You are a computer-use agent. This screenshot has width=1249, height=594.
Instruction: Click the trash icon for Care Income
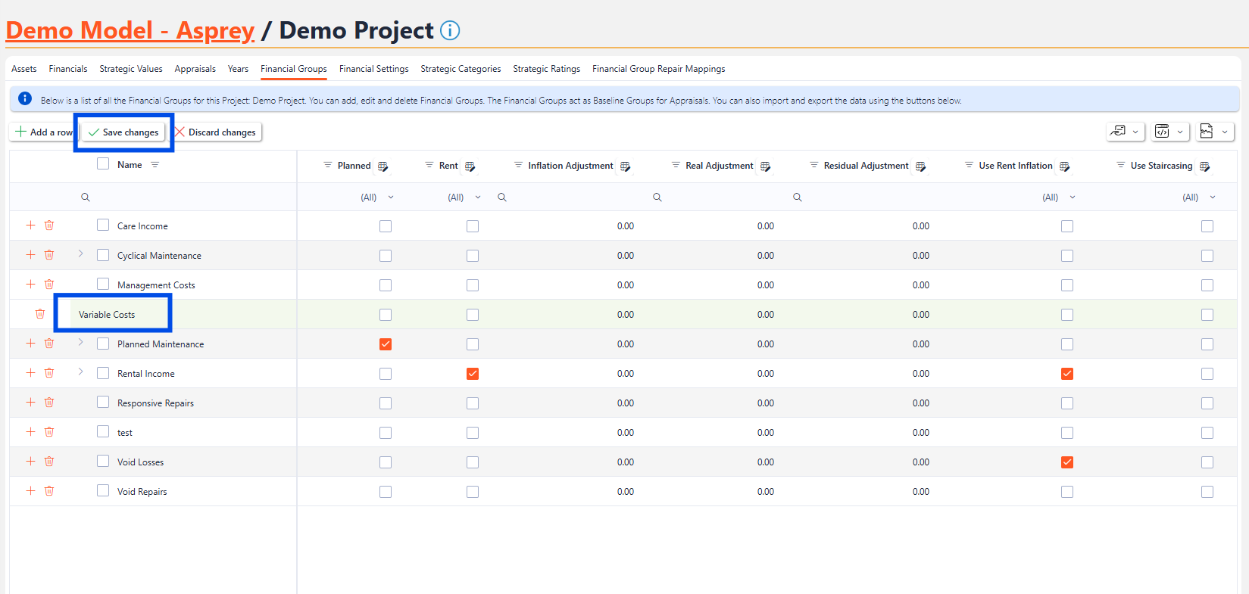pos(49,225)
